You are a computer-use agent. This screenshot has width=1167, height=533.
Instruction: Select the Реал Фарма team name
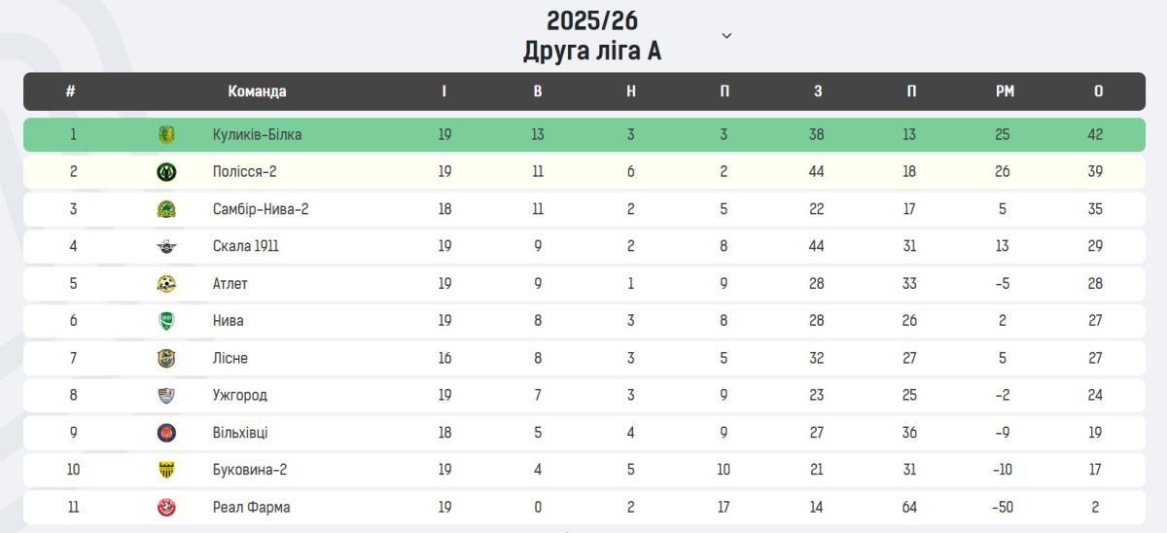click(251, 507)
